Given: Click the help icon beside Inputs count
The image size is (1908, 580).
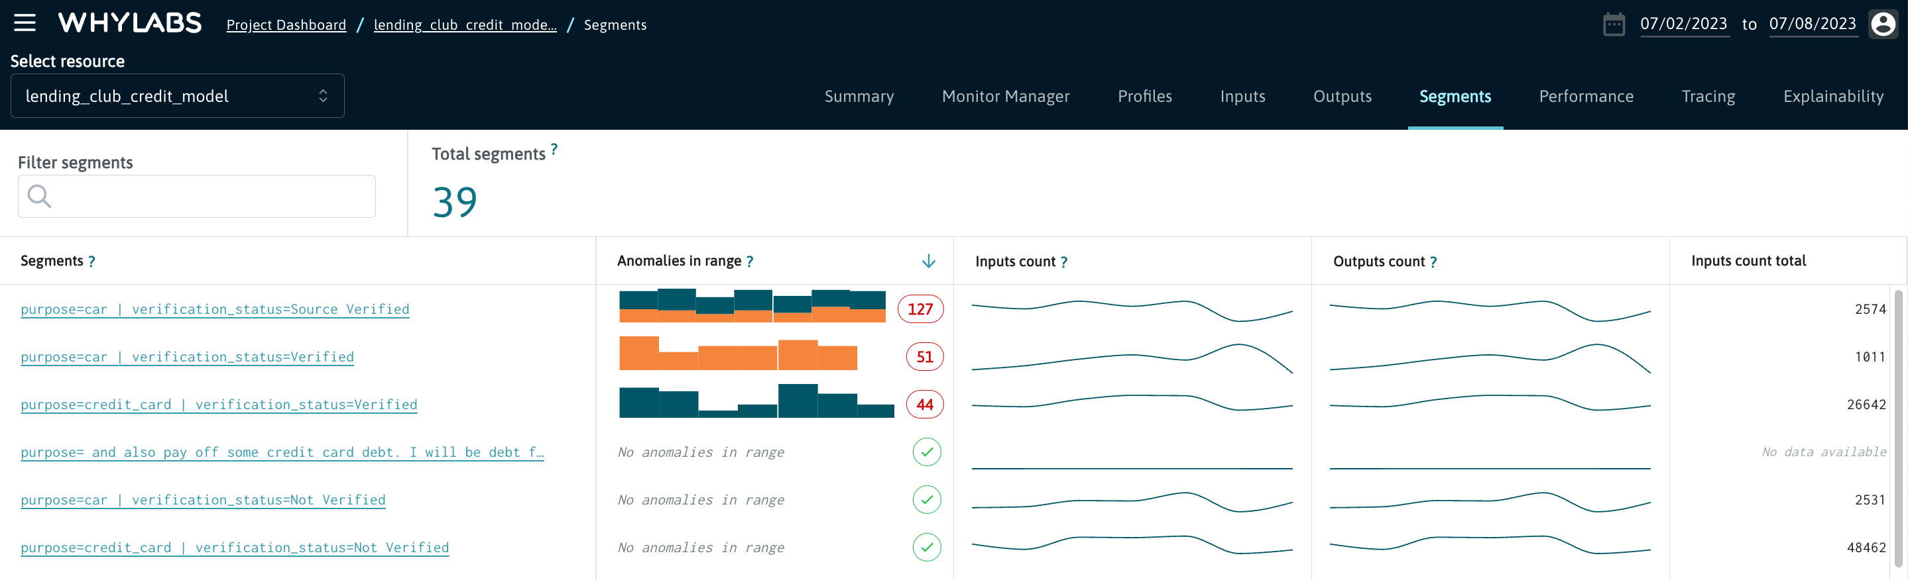Looking at the screenshot, I should point(1063,262).
